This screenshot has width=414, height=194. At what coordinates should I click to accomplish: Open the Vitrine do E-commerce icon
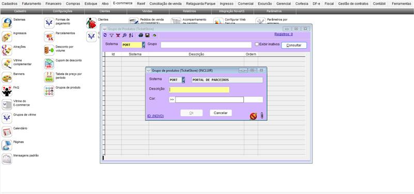(7, 105)
